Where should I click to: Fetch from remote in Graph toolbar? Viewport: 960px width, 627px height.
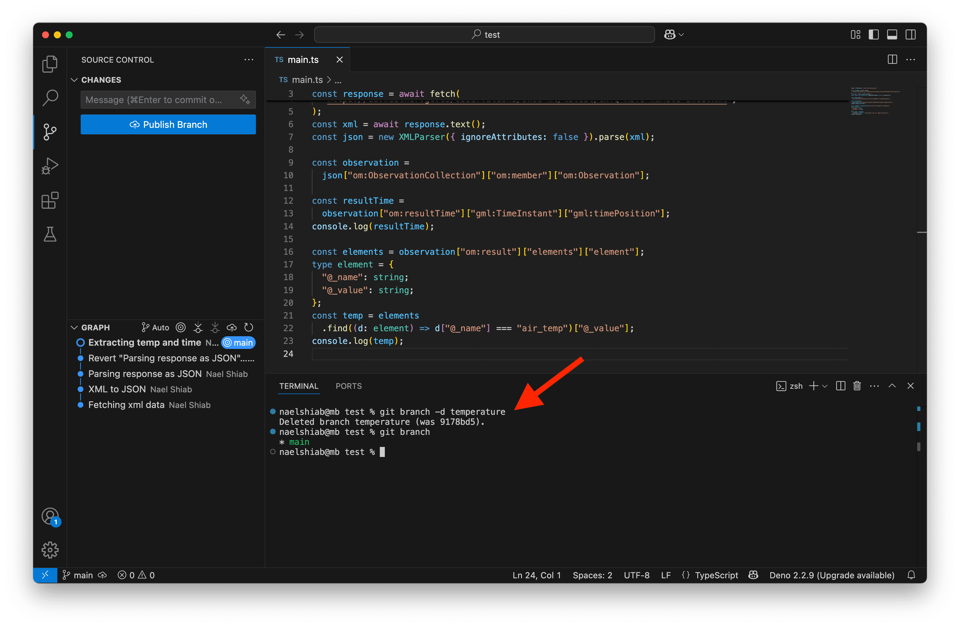coord(198,328)
